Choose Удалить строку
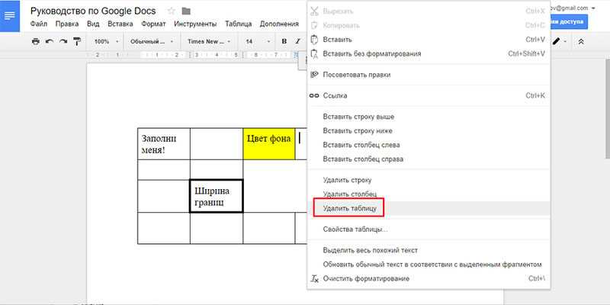610x305 pixels. coord(429,180)
